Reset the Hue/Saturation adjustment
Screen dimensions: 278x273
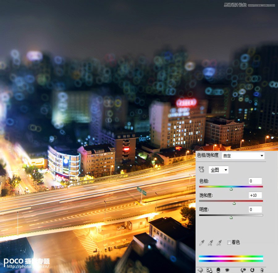(252, 269)
